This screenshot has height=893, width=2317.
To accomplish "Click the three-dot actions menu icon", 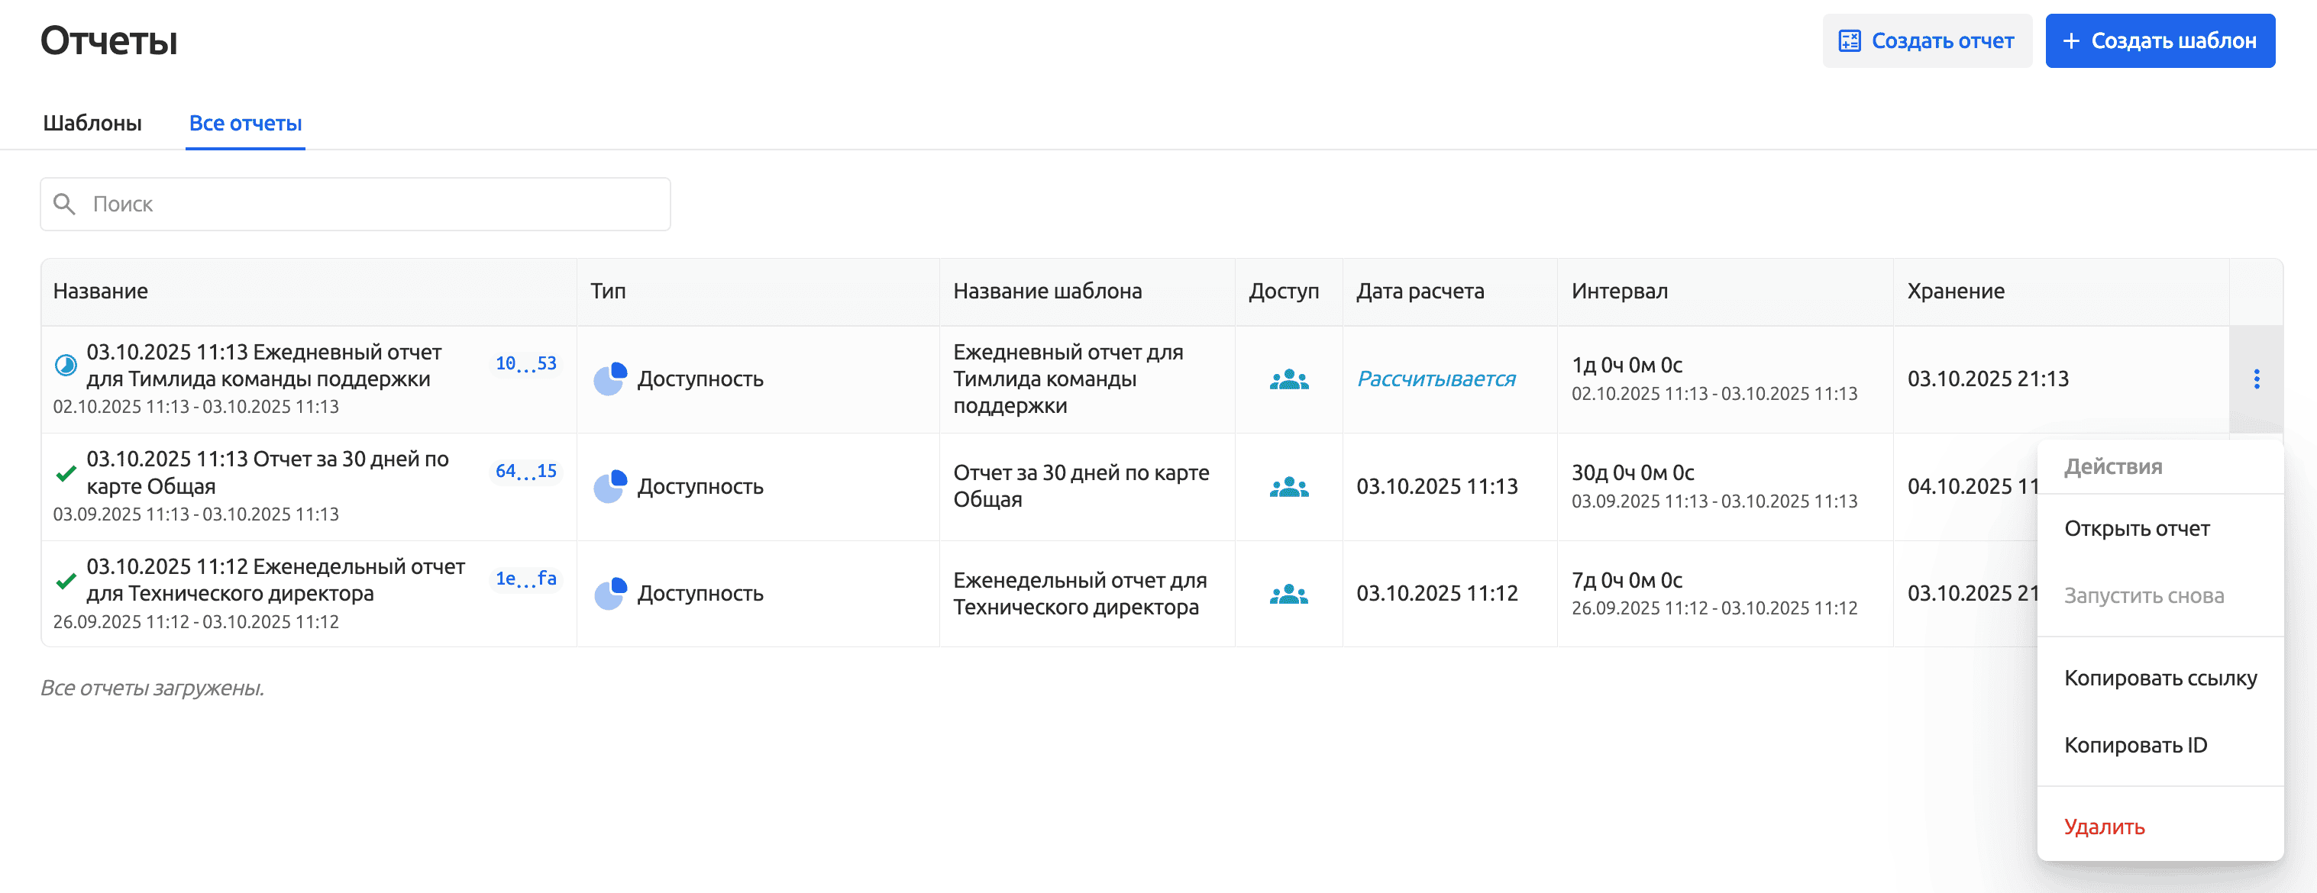I will coord(2255,379).
